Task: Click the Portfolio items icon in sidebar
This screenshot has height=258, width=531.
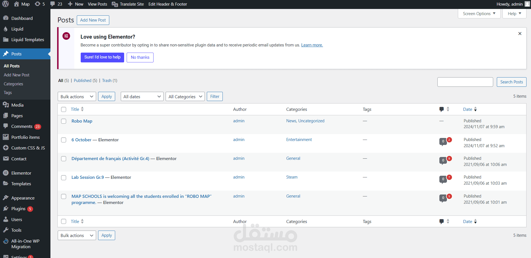Action: (6, 137)
